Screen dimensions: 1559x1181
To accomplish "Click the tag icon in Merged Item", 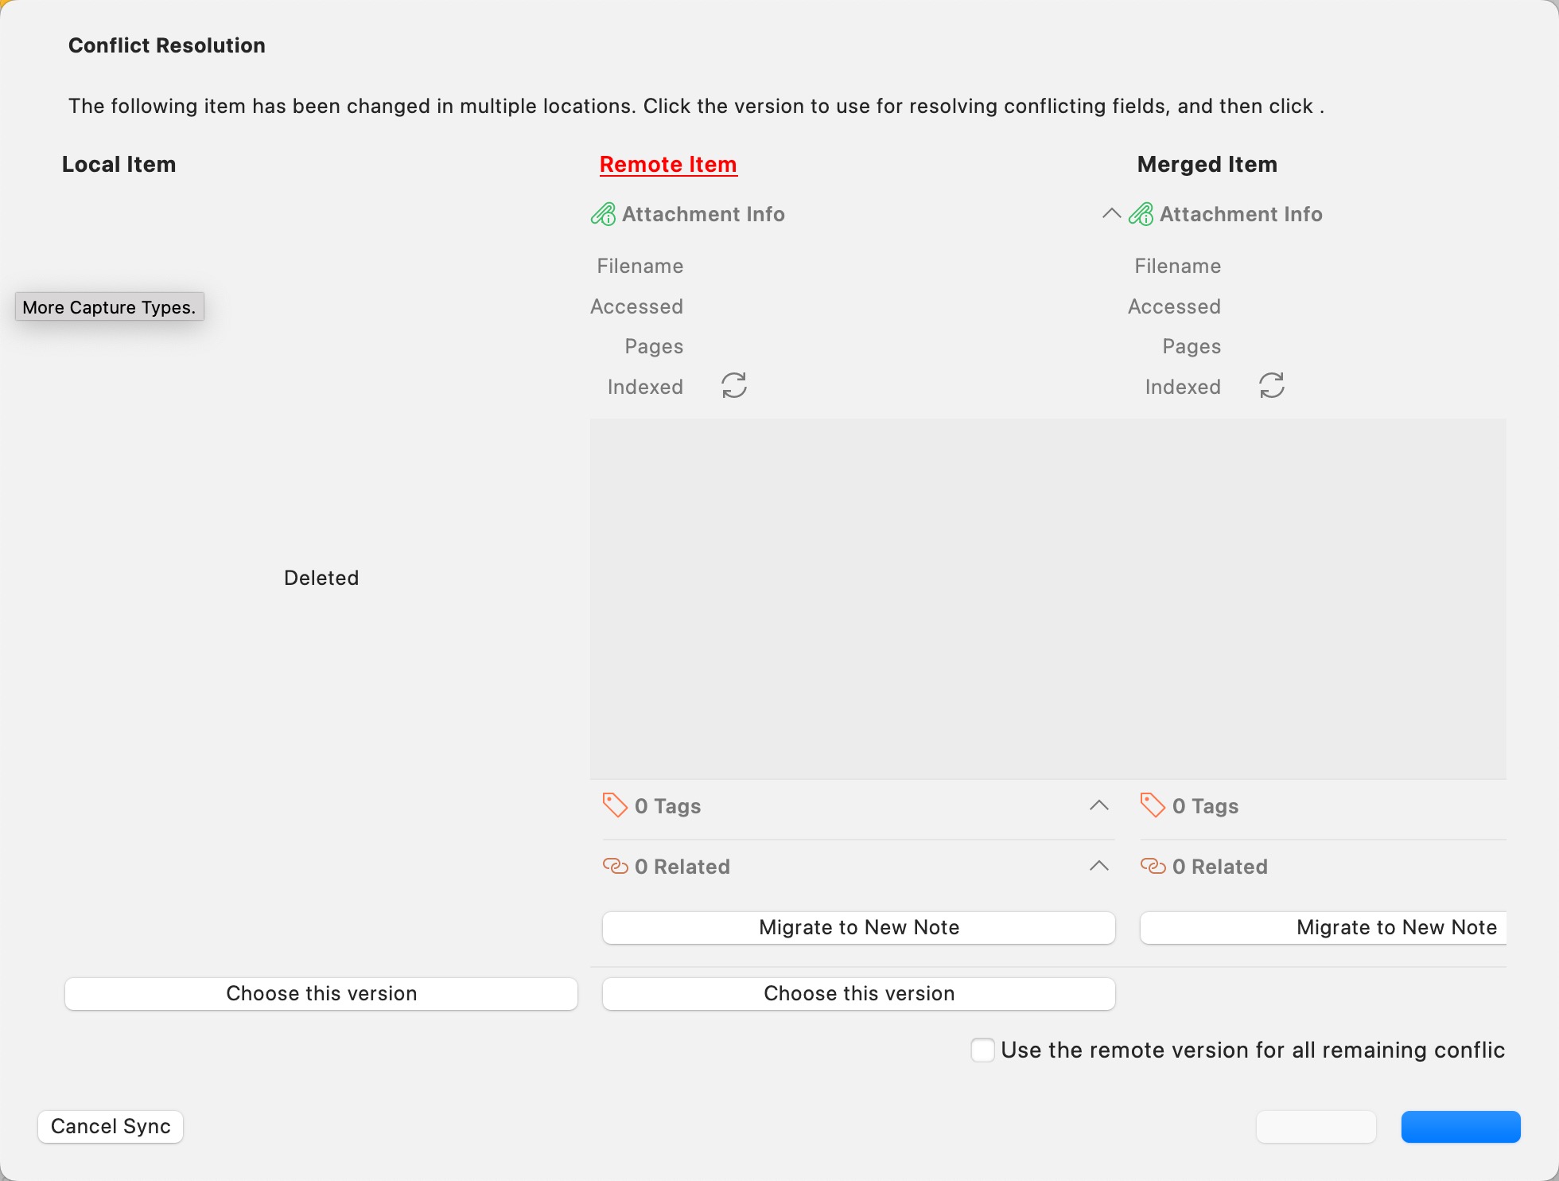I will (1152, 805).
